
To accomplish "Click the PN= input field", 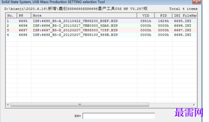I will (119, 116).
